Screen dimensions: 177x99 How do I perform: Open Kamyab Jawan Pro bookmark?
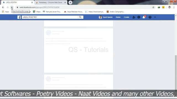tap(52, 12)
